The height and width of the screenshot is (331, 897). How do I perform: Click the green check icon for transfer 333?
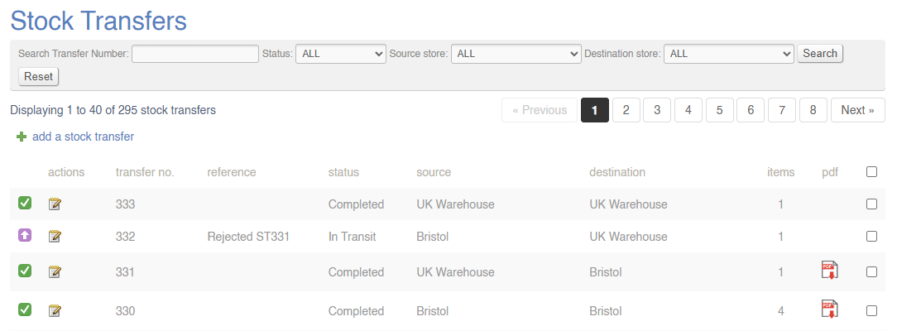pyautogui.click(x=25, y=204)
